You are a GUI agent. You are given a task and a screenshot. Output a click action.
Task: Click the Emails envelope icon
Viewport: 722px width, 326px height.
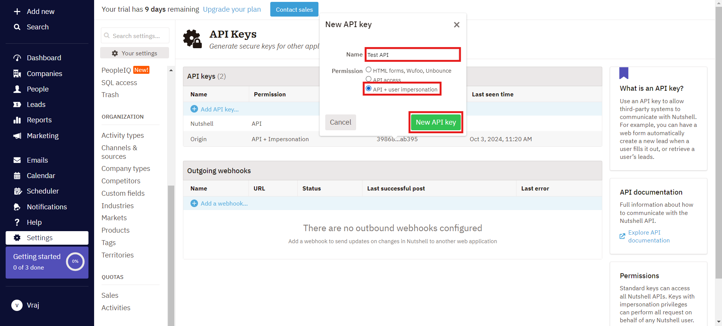(17, 160)
